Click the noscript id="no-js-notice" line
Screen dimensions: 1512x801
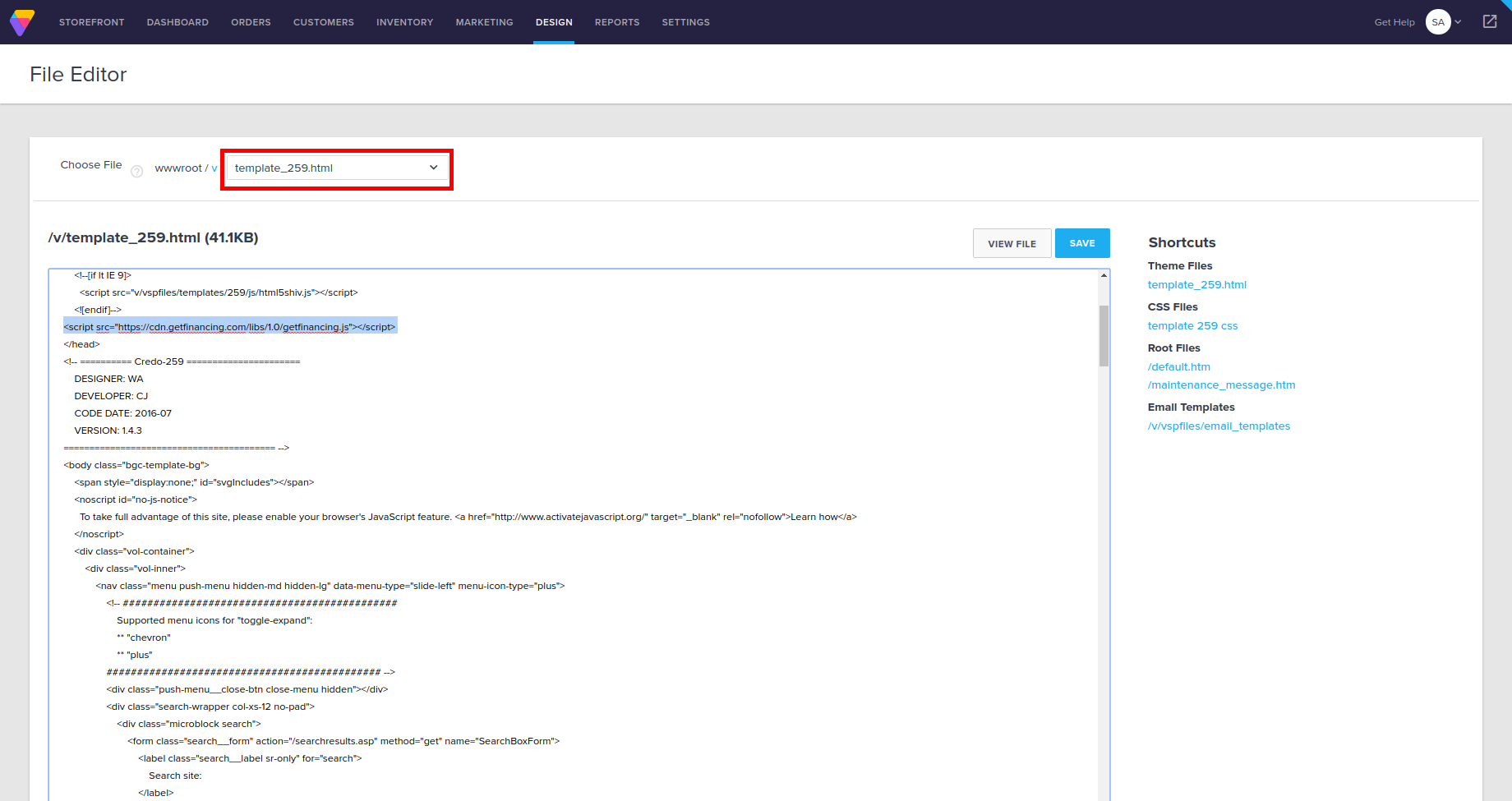[136, 499]
